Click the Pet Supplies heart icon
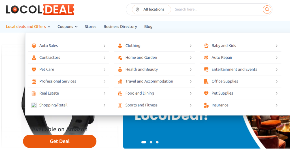The height and width of the screenshot is (157, 290). pos(206,93)
